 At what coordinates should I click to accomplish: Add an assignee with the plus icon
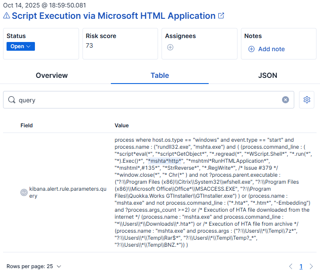click(170, 47)
